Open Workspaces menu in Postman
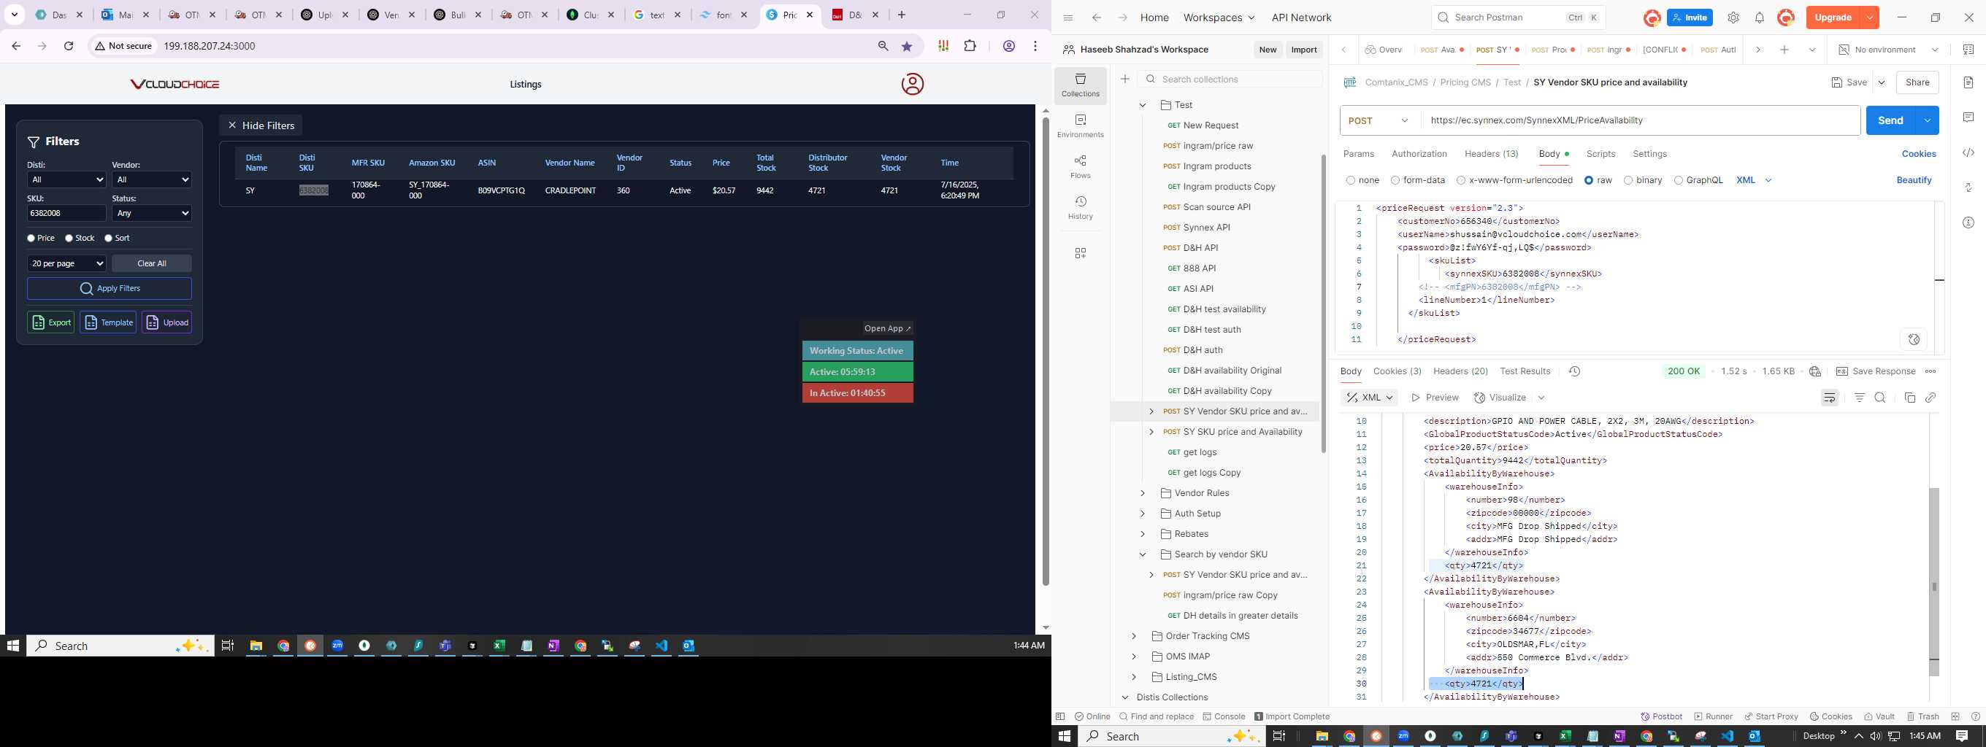Screen dimensions: 1986x747 [1218, 18]
